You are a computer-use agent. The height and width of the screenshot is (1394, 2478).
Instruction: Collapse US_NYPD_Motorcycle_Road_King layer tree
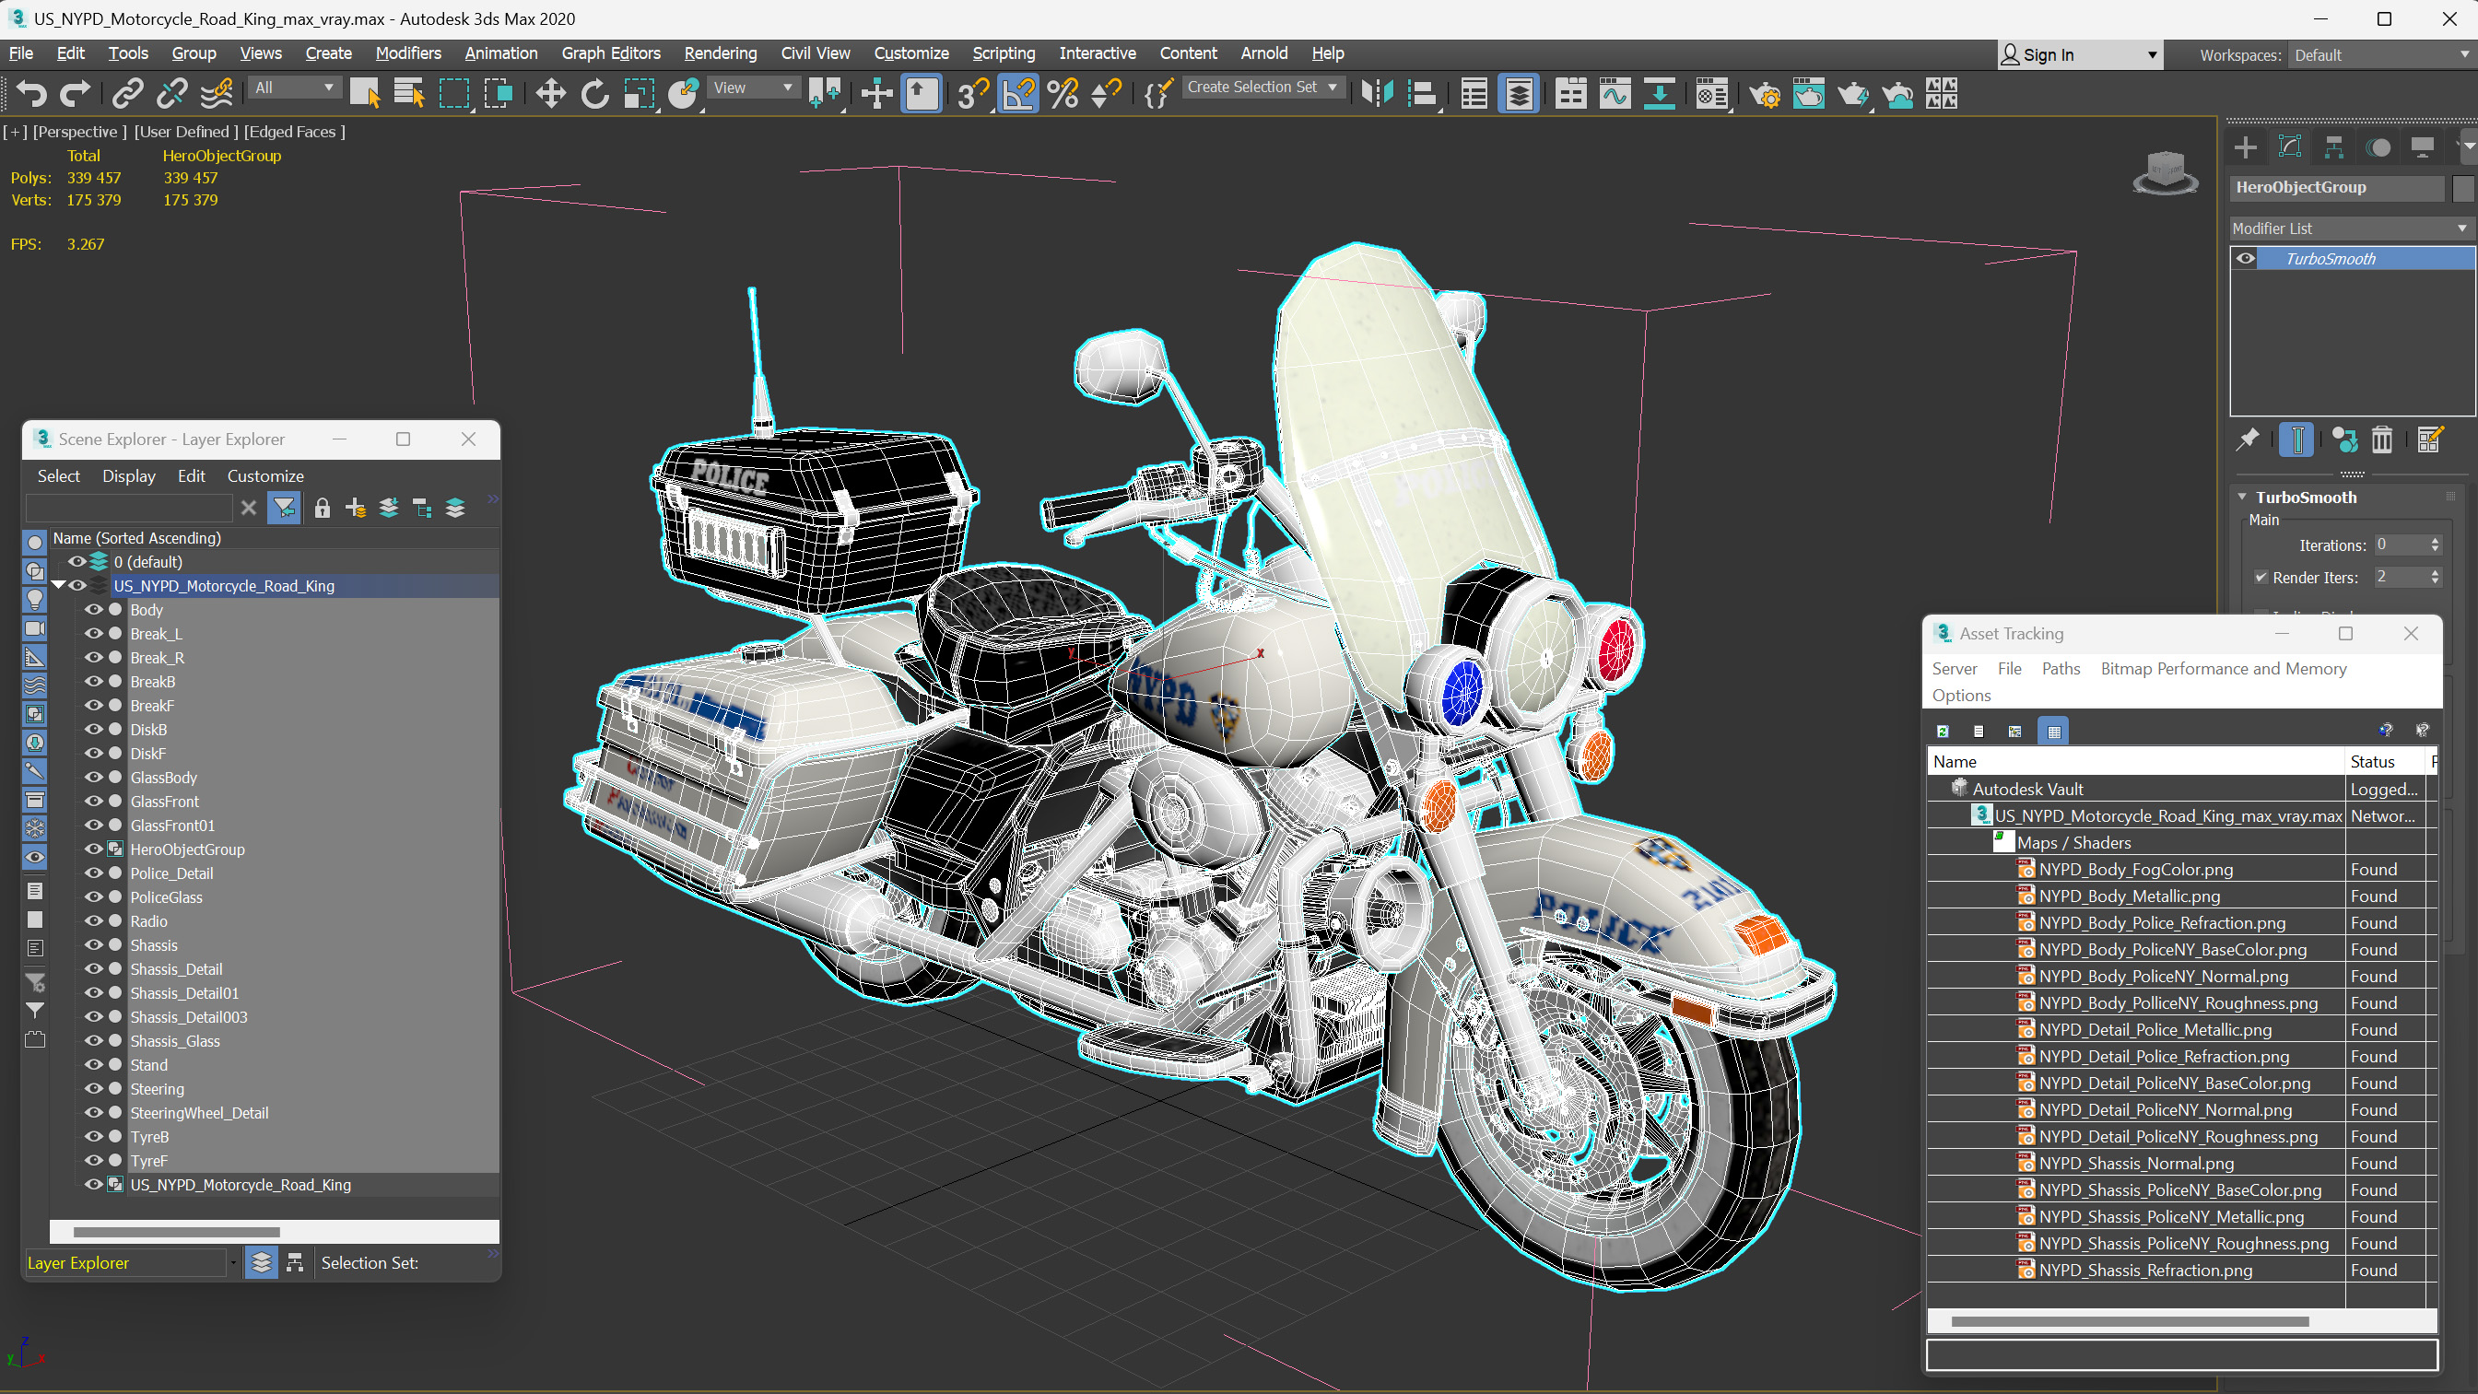[59, 585]
